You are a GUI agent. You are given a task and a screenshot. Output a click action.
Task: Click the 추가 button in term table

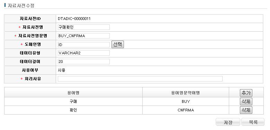click(x=246, y=93)
